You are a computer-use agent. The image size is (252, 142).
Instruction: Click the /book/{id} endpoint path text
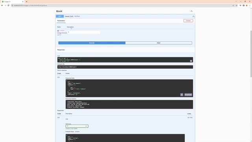(69, 16)
